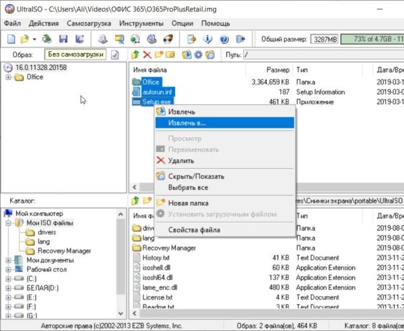This screenshot has width=404, height=331.
Task: Click the gear set-boot-file icon
Action: coord(198,54)
